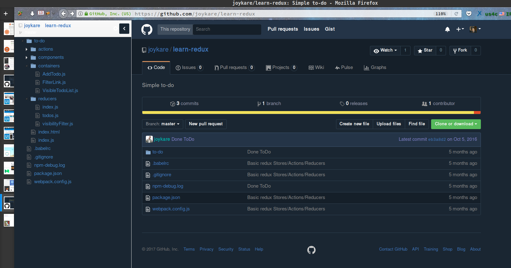The height and width of the screenshot is (268, 511).
Task: Open the downloads arrow in browser toolbar
Action: 32,14
